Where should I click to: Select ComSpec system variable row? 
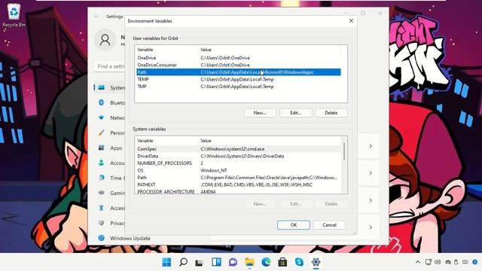pyautogui.click(x=239, y=149)
